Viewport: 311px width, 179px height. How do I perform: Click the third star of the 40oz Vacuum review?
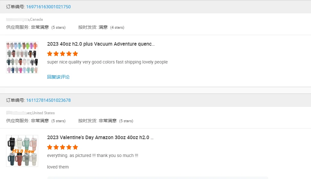(63, 54)
